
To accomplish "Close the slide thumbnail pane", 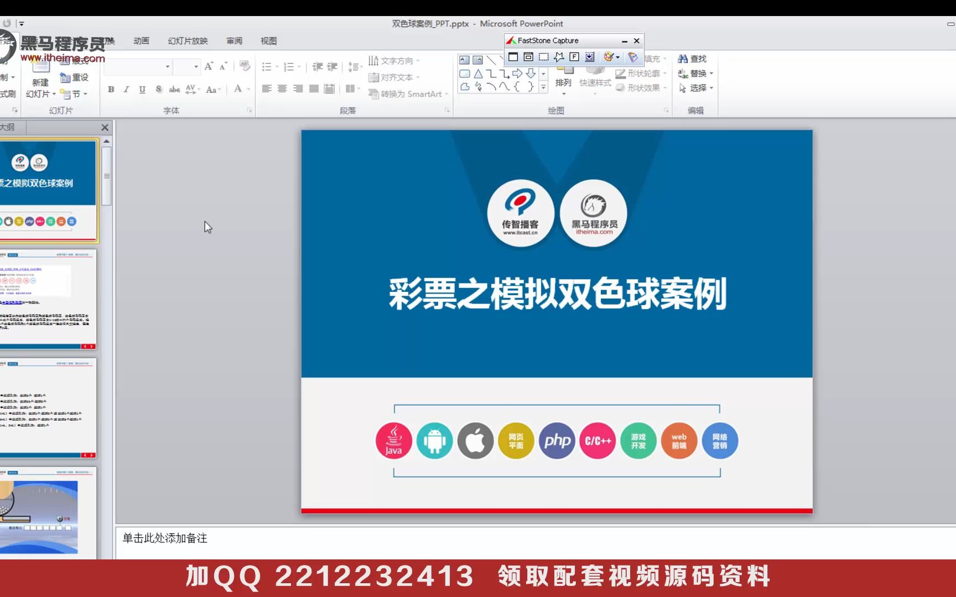I will click(105, 128).
